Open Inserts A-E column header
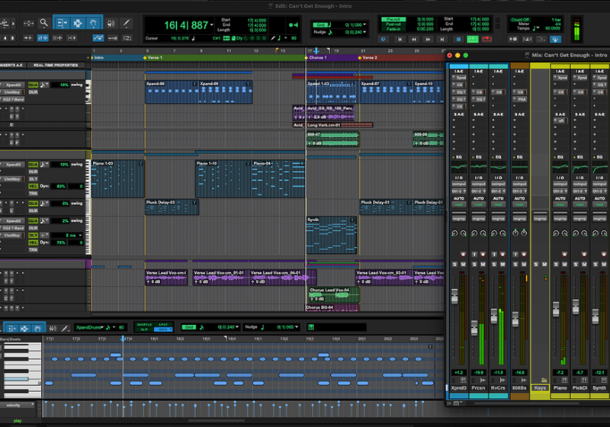The width and height of the screenshot is (610, 427). (x=11, y=66)
